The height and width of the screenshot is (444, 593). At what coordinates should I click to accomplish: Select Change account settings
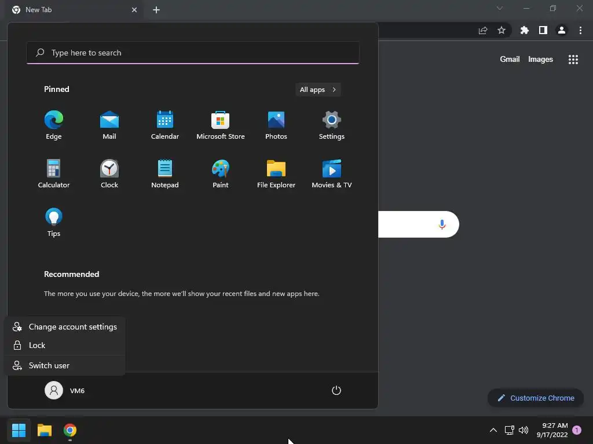coord(65,327)
